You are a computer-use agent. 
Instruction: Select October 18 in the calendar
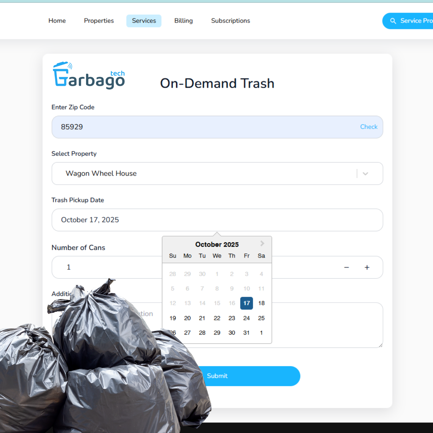pos(261,303)
